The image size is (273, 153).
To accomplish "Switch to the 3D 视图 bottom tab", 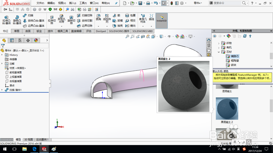I will [x=29, y=140].
